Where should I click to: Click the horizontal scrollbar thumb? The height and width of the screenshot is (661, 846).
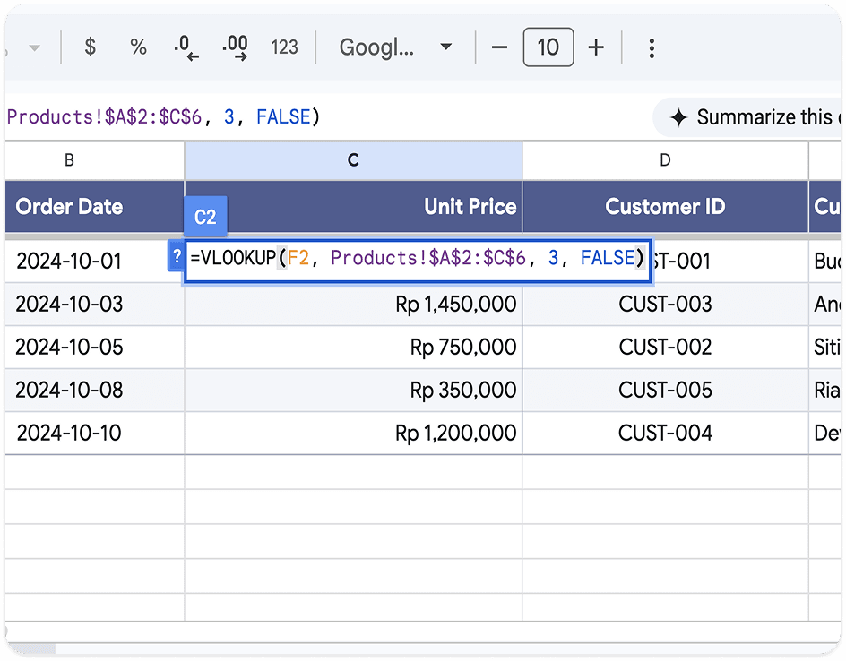click(30, 648)
